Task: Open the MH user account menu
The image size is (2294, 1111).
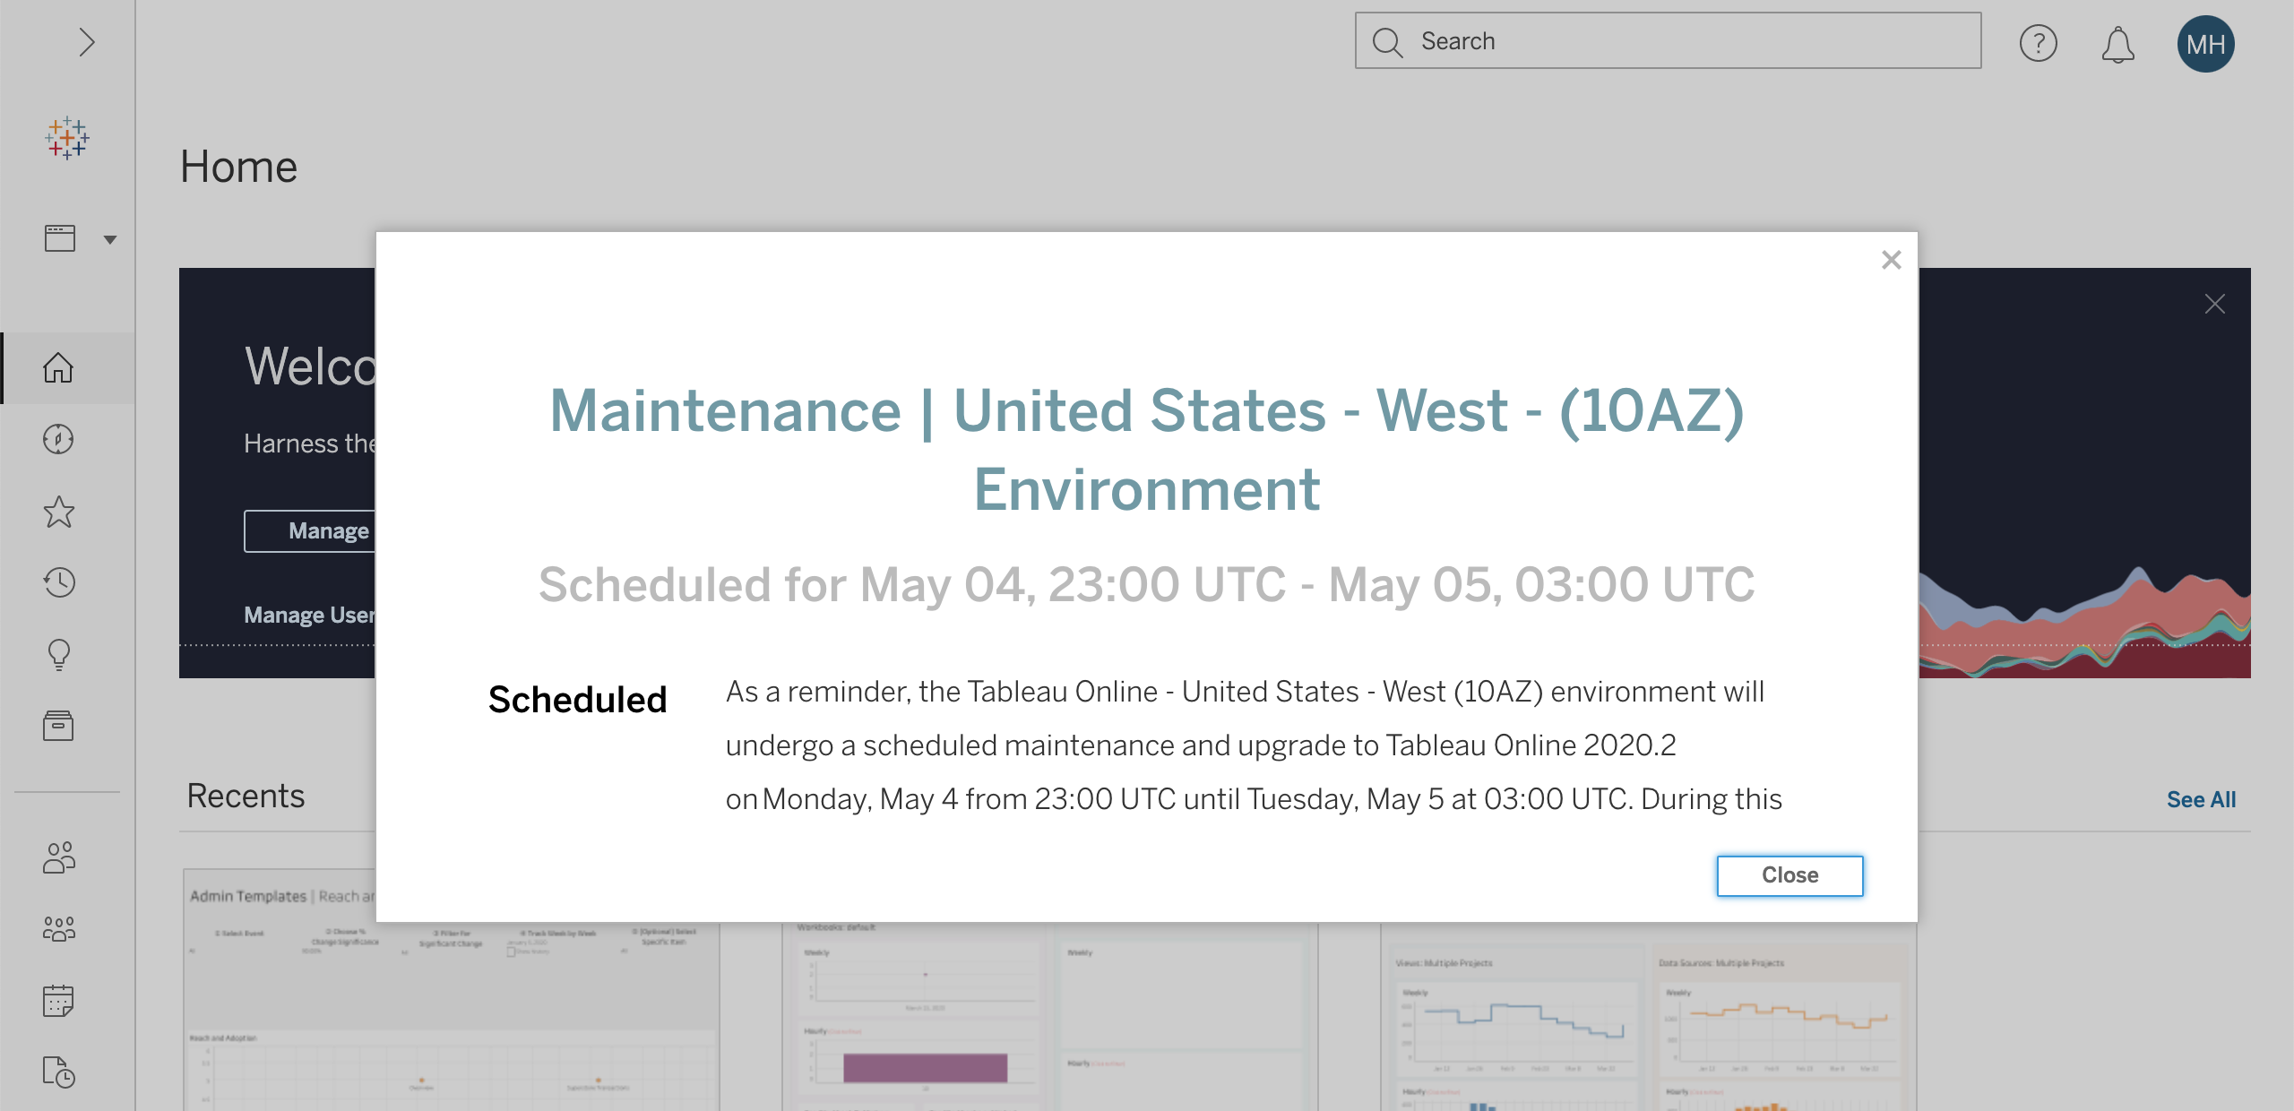Action: pyautogui.click(x=2206, y=44)
